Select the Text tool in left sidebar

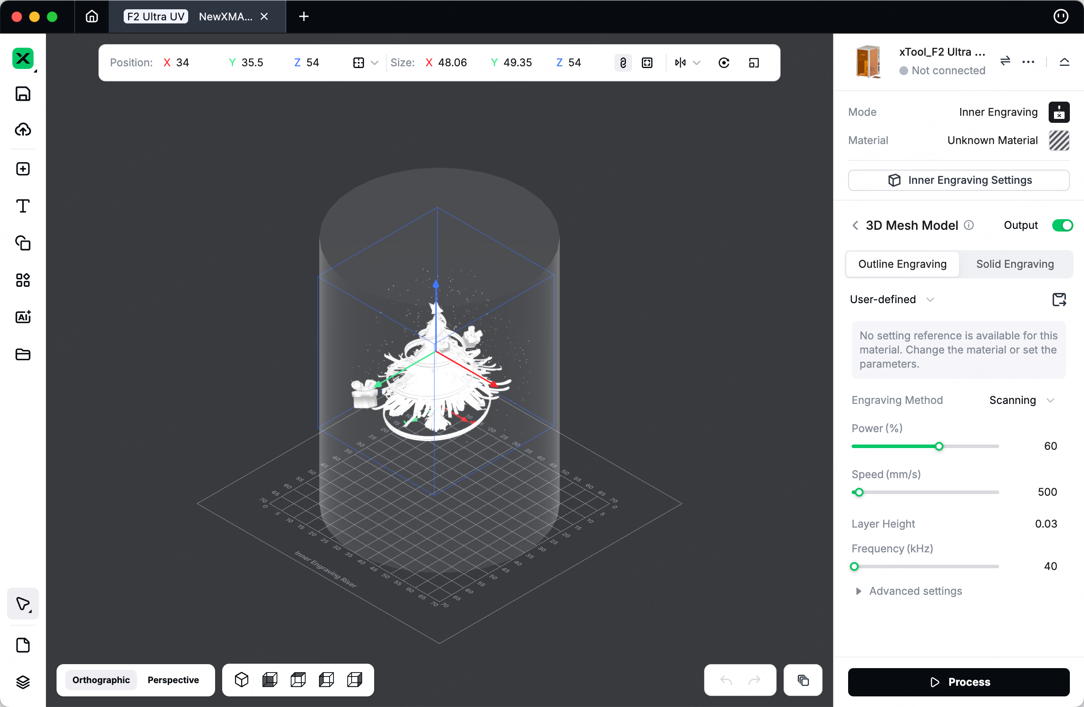tap(23, 206)
